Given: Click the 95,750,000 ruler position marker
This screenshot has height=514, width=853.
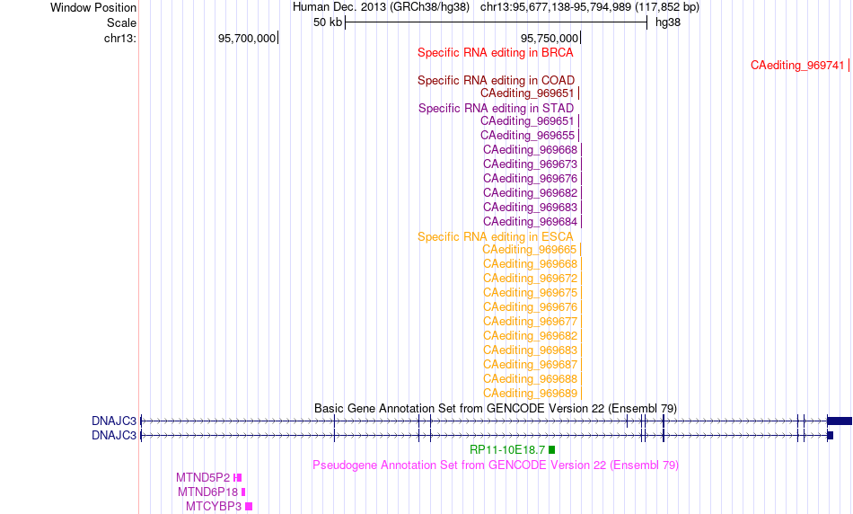Looking at the screenshot, I should coord(580,38).
